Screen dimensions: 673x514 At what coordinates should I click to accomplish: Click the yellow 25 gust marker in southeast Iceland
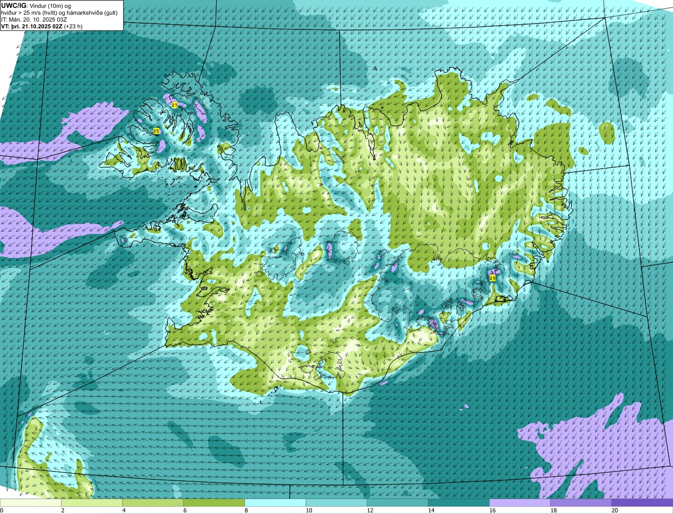tap(493, 278)
